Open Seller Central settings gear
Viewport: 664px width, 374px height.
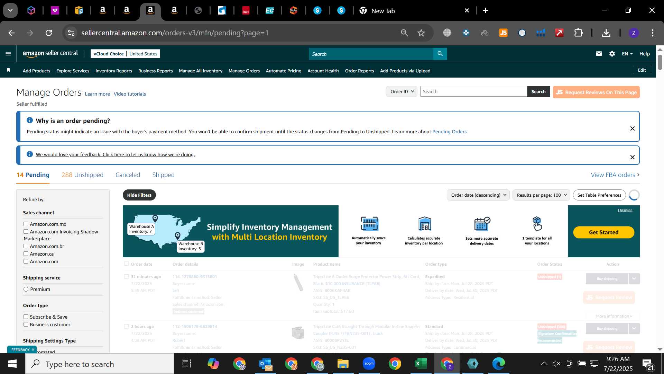(612, 54)
